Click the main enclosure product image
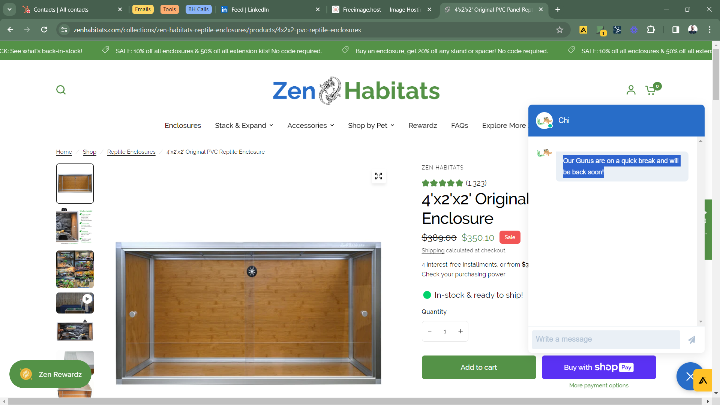Image resolution: width=720 pixels, height=405 pixels. (248, 313)
